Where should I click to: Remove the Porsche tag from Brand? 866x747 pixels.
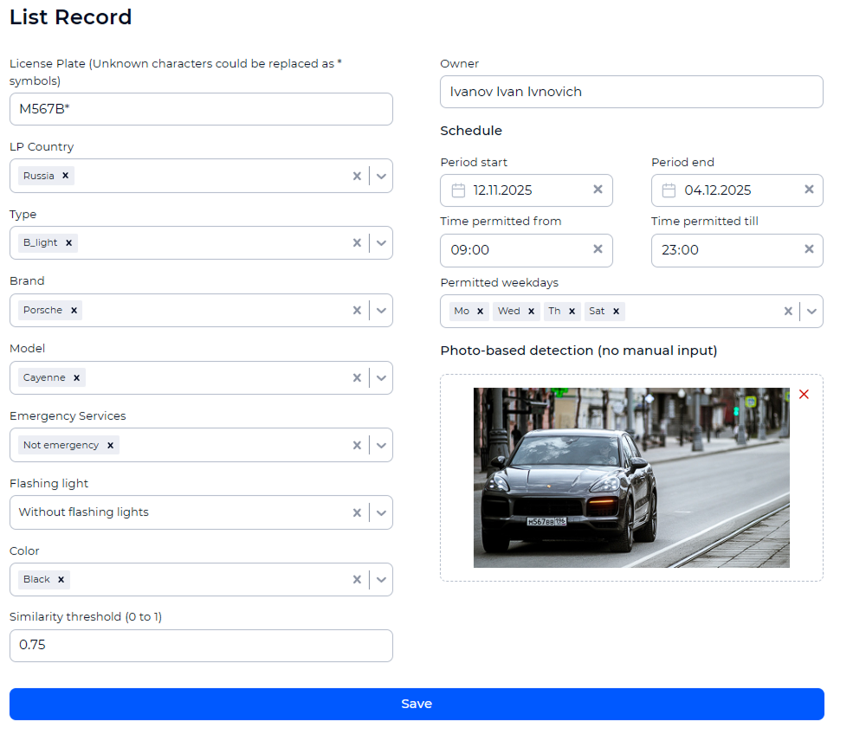pos(74,310)
